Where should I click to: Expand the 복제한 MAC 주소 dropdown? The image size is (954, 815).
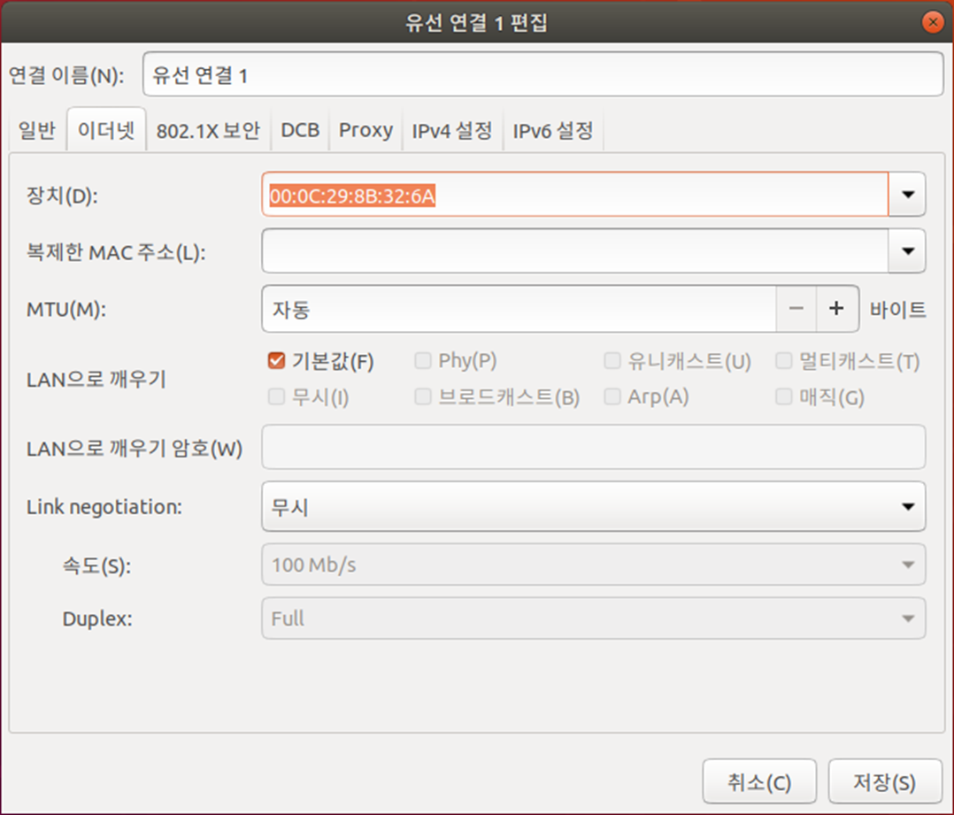coord(907,251)
